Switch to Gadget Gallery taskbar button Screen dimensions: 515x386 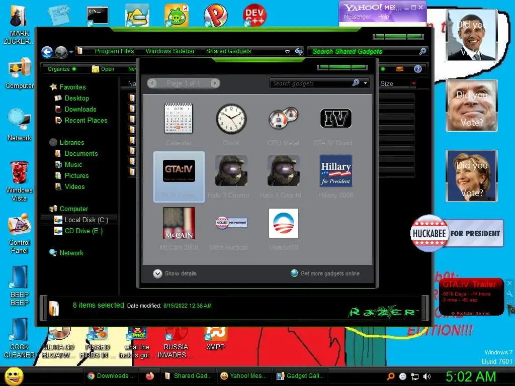coord(301,376)
